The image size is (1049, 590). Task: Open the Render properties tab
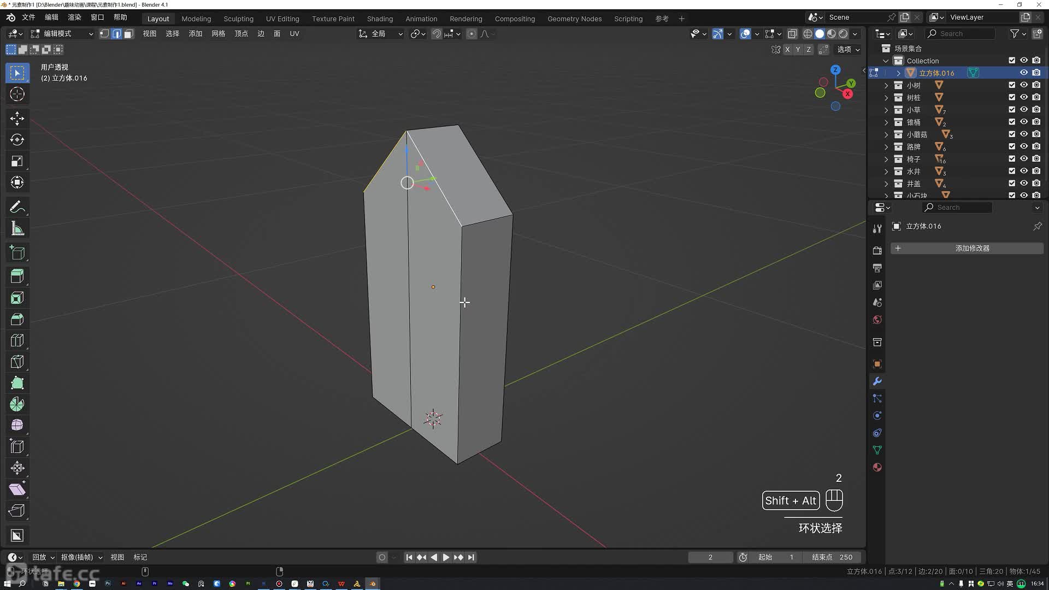[877, 250]
